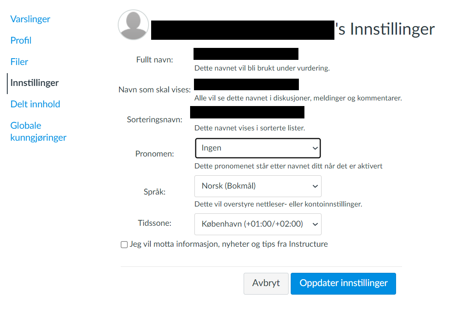459x313 pixels.
Task: Expand the Tidssone timezone dropdown
Action: click(x=257, y=224)
